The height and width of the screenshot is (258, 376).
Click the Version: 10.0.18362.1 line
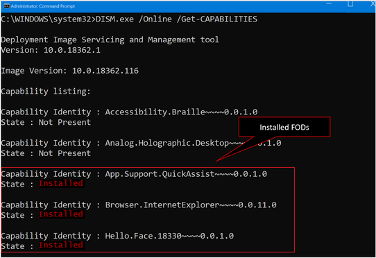(51, 50)
